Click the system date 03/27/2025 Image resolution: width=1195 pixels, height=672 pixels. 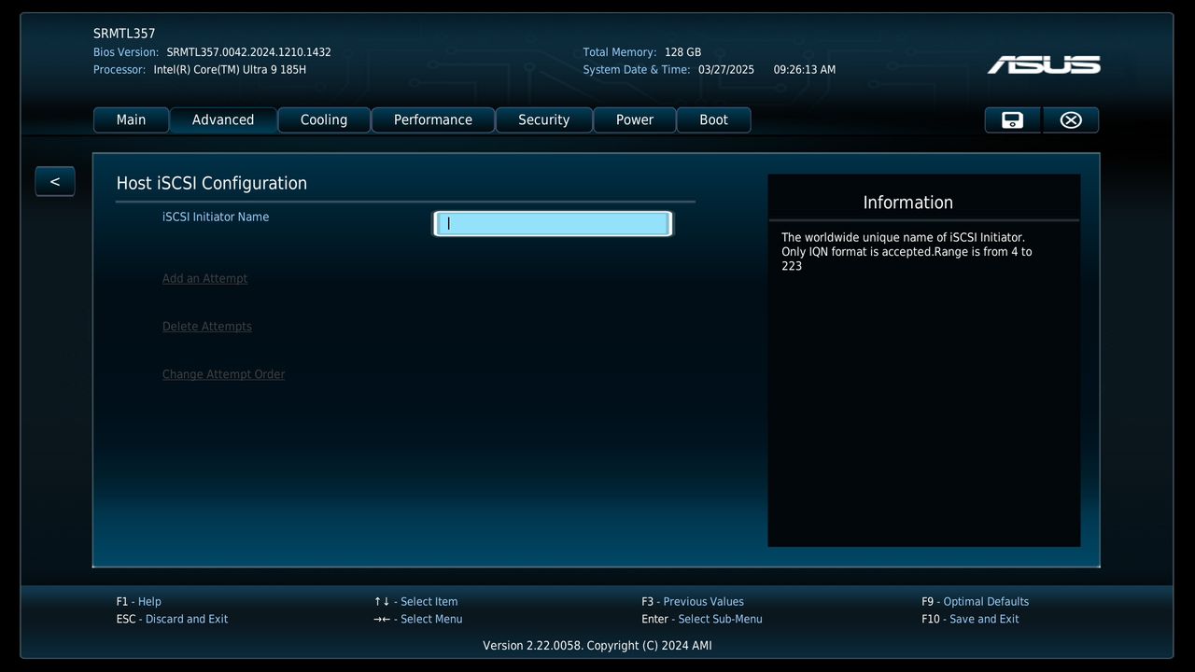[x=726, y=70]
